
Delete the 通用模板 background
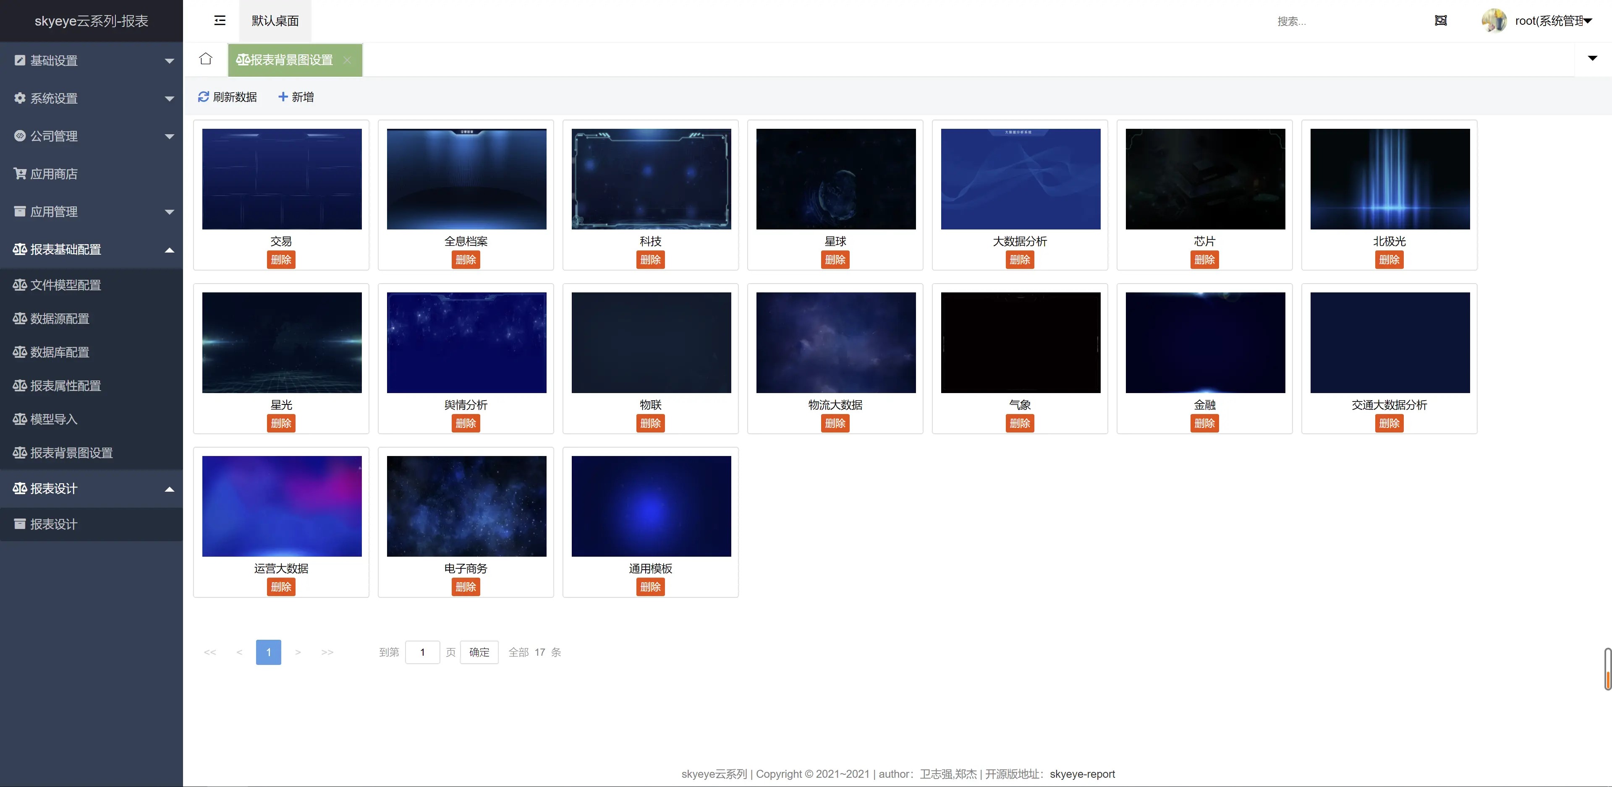[x=651, y=587]
